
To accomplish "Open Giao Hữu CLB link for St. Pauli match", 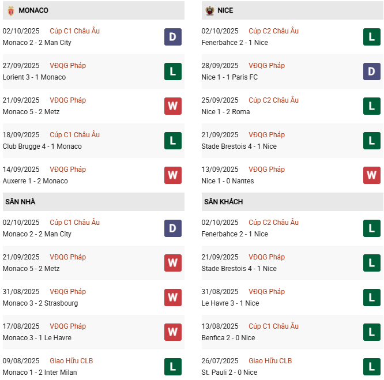I will (270, 361).
